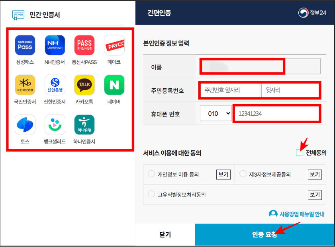
Task: Select the 고유식별정보처리동의 radio button
Action: 151,194
